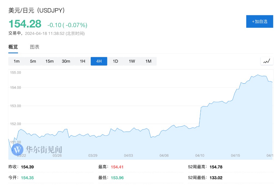This screenshot has width=279, height=185.
Task: Click the 最高 value 154.41
Action: point(117,167)
